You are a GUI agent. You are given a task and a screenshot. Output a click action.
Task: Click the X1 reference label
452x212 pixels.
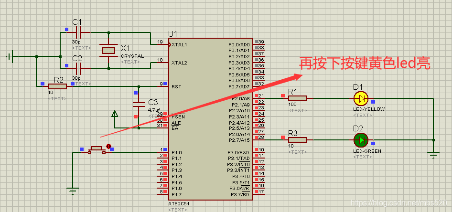click(x=125, y=48)
